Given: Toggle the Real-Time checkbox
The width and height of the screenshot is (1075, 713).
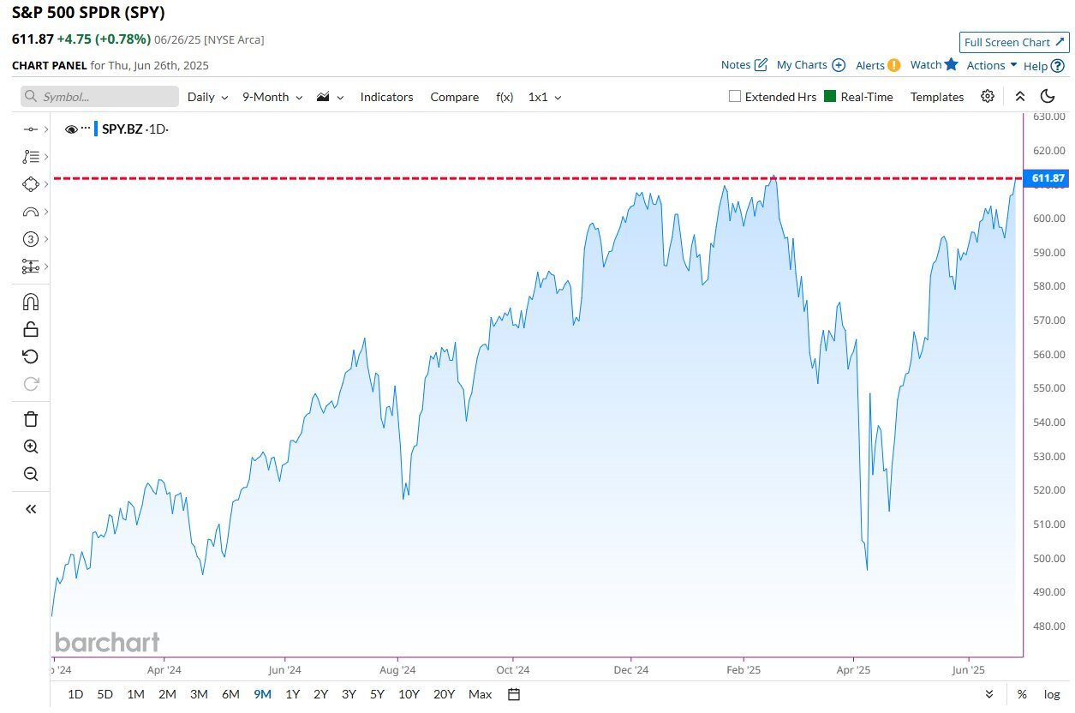Looking at the screenshot, I should click(x=829, y=96).
